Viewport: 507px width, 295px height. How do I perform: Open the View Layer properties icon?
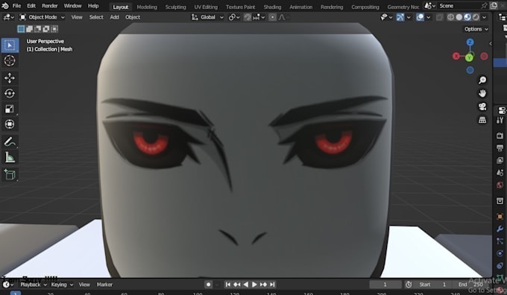[x=500, y=160]
